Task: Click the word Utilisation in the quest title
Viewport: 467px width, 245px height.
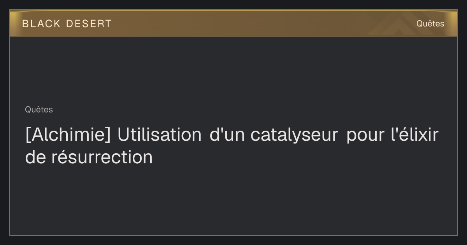Action: click(160, 135)
